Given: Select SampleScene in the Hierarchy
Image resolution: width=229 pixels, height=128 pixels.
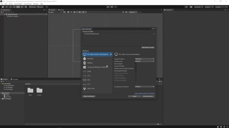Looking at the screenshot, I should [13, 14].
